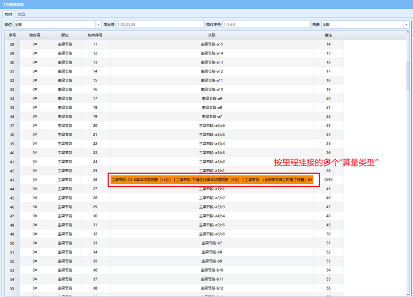The width and height of the screenshot is (413, 297).
Task: Select the highlighted orange 关联 cell in row 43
Action: pyautogui.click(x=212, y=180)
